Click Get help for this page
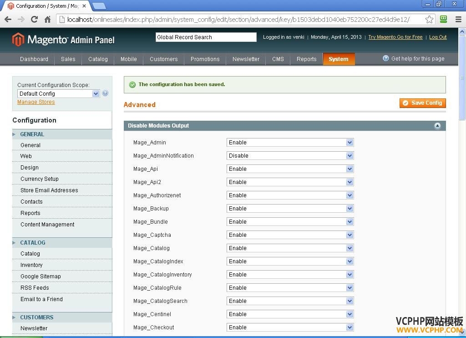The image size is (466, 338). (418, 59)
